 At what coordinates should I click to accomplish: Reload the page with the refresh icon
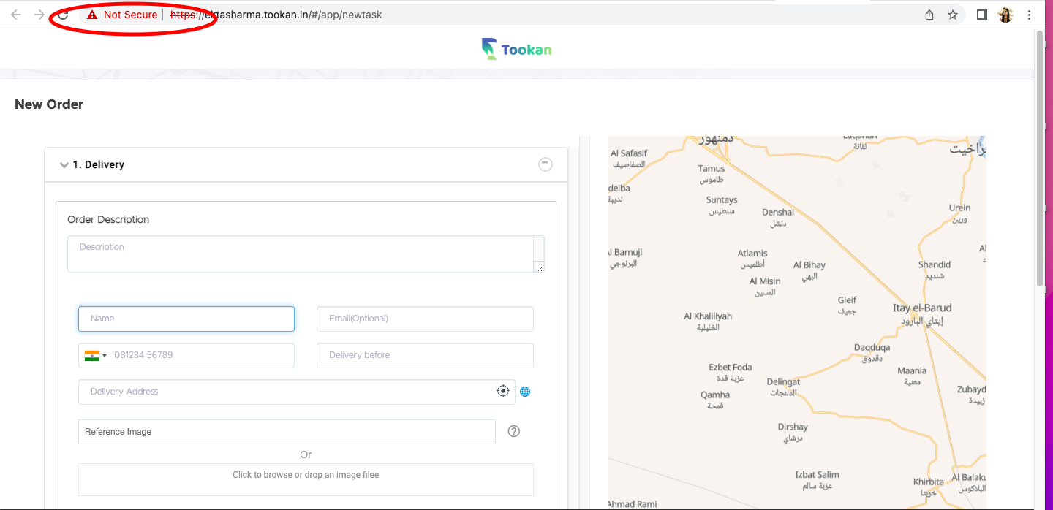(x=63, y=15)
